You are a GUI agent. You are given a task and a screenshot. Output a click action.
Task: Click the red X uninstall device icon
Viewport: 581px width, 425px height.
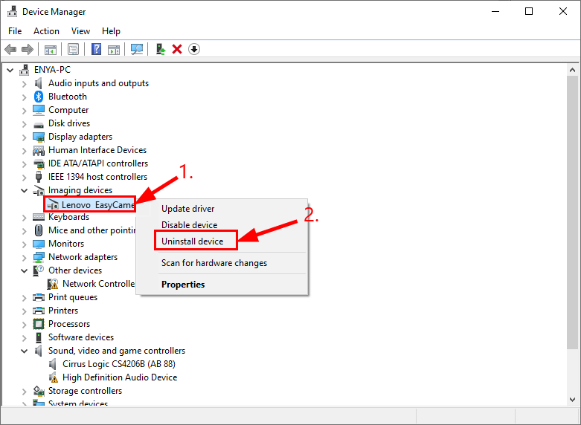(177, 49)
